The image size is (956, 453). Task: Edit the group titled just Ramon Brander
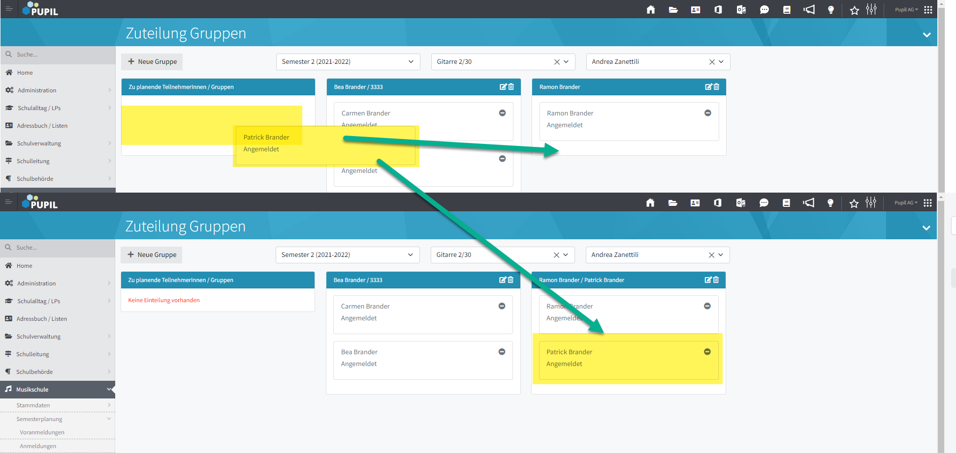coord(708,87)
